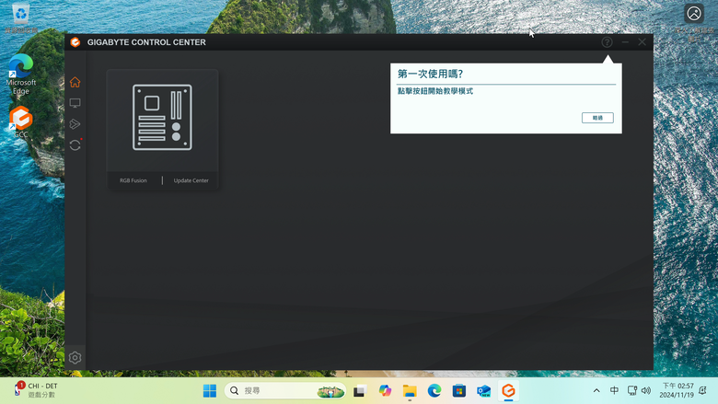Minimize the Gigabyte Control Center window
Screen dimensions: 718x404
coord(625,42)
